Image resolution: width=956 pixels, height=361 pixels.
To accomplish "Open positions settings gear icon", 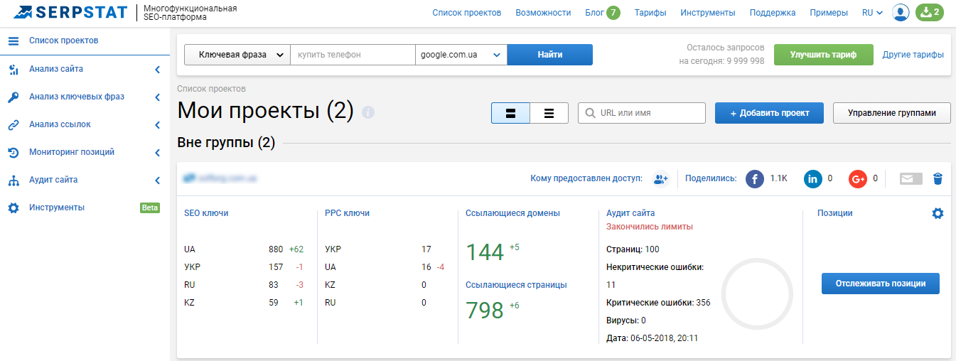I will tap(938, 213).
